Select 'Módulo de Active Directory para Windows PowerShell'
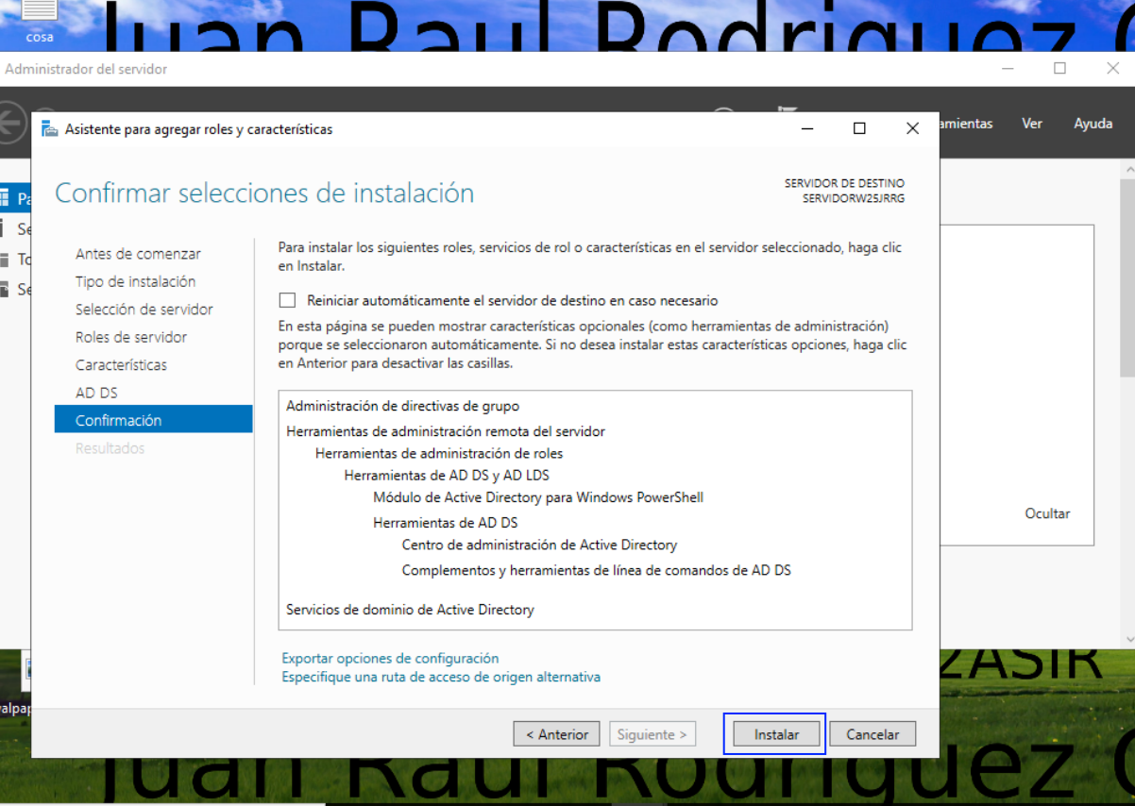 538,497
